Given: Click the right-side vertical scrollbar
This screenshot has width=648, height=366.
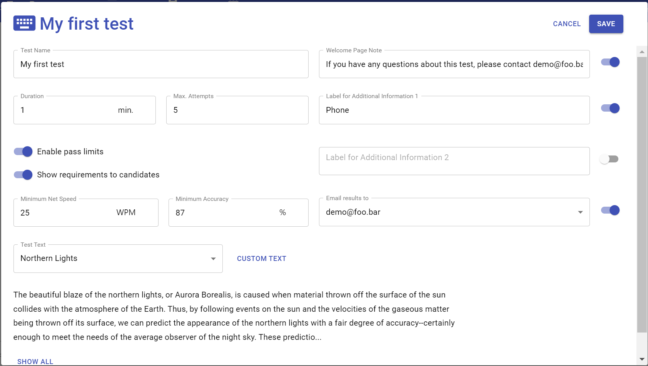Looking at the screenshot, I should [641, 192].
